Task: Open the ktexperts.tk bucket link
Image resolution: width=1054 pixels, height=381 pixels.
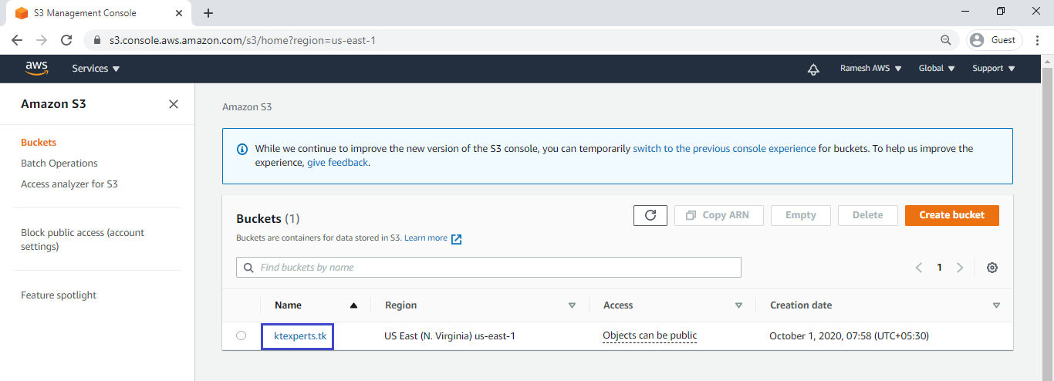Action: tap(301, 335)
